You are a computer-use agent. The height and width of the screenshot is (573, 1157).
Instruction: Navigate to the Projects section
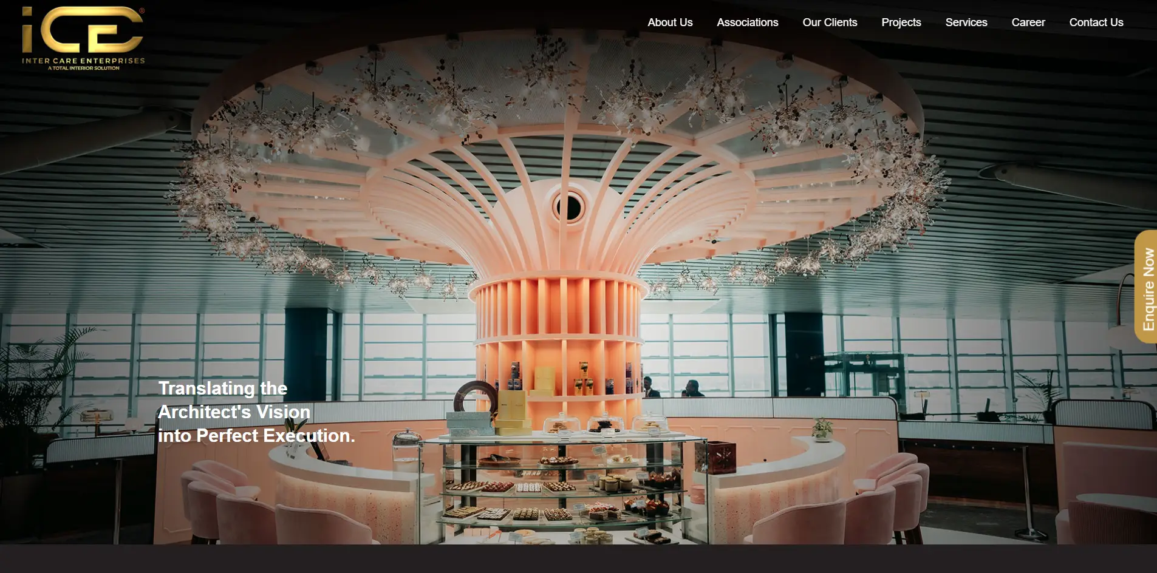(x=901, y=22)
